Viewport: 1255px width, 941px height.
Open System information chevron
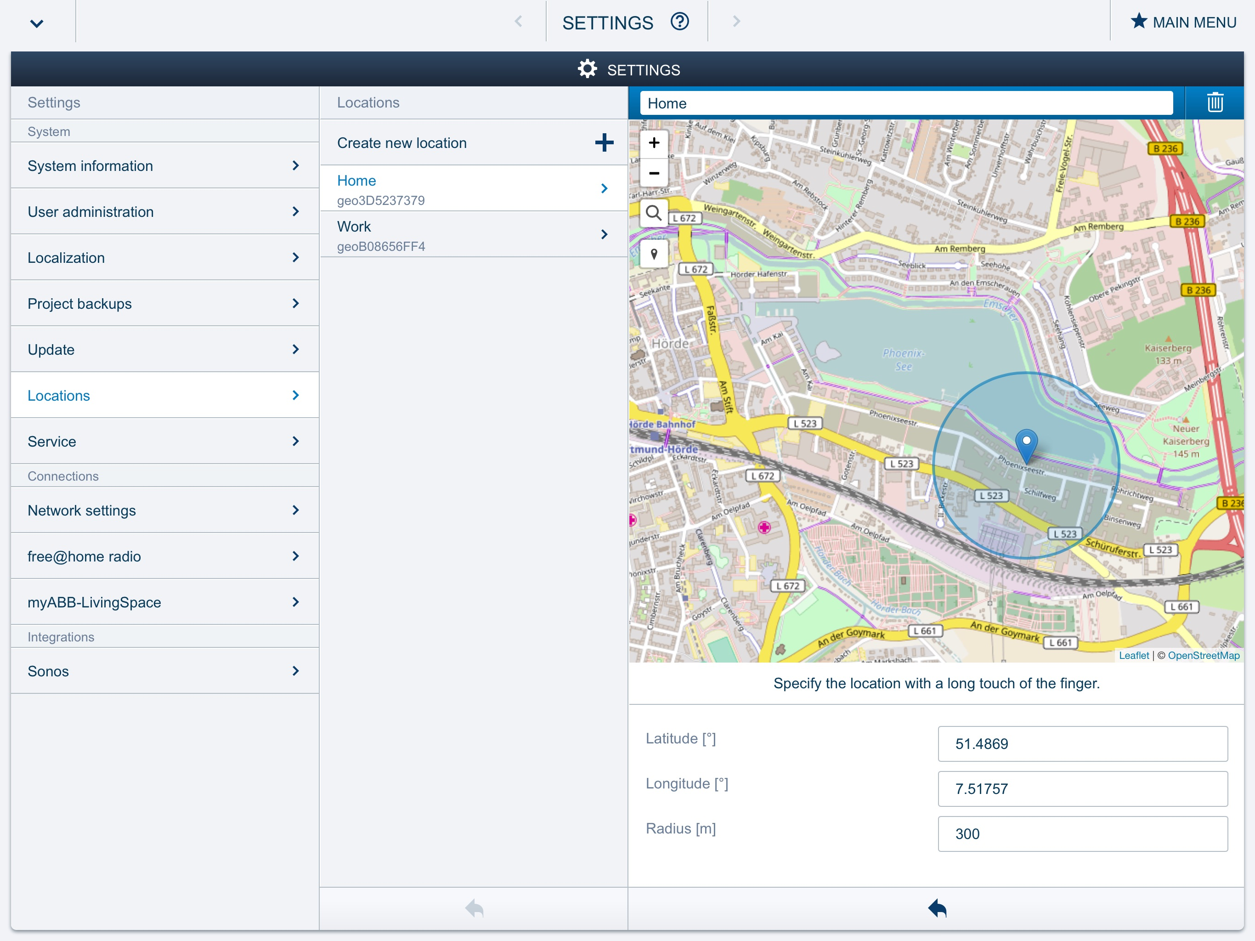(x=295, y=165)
